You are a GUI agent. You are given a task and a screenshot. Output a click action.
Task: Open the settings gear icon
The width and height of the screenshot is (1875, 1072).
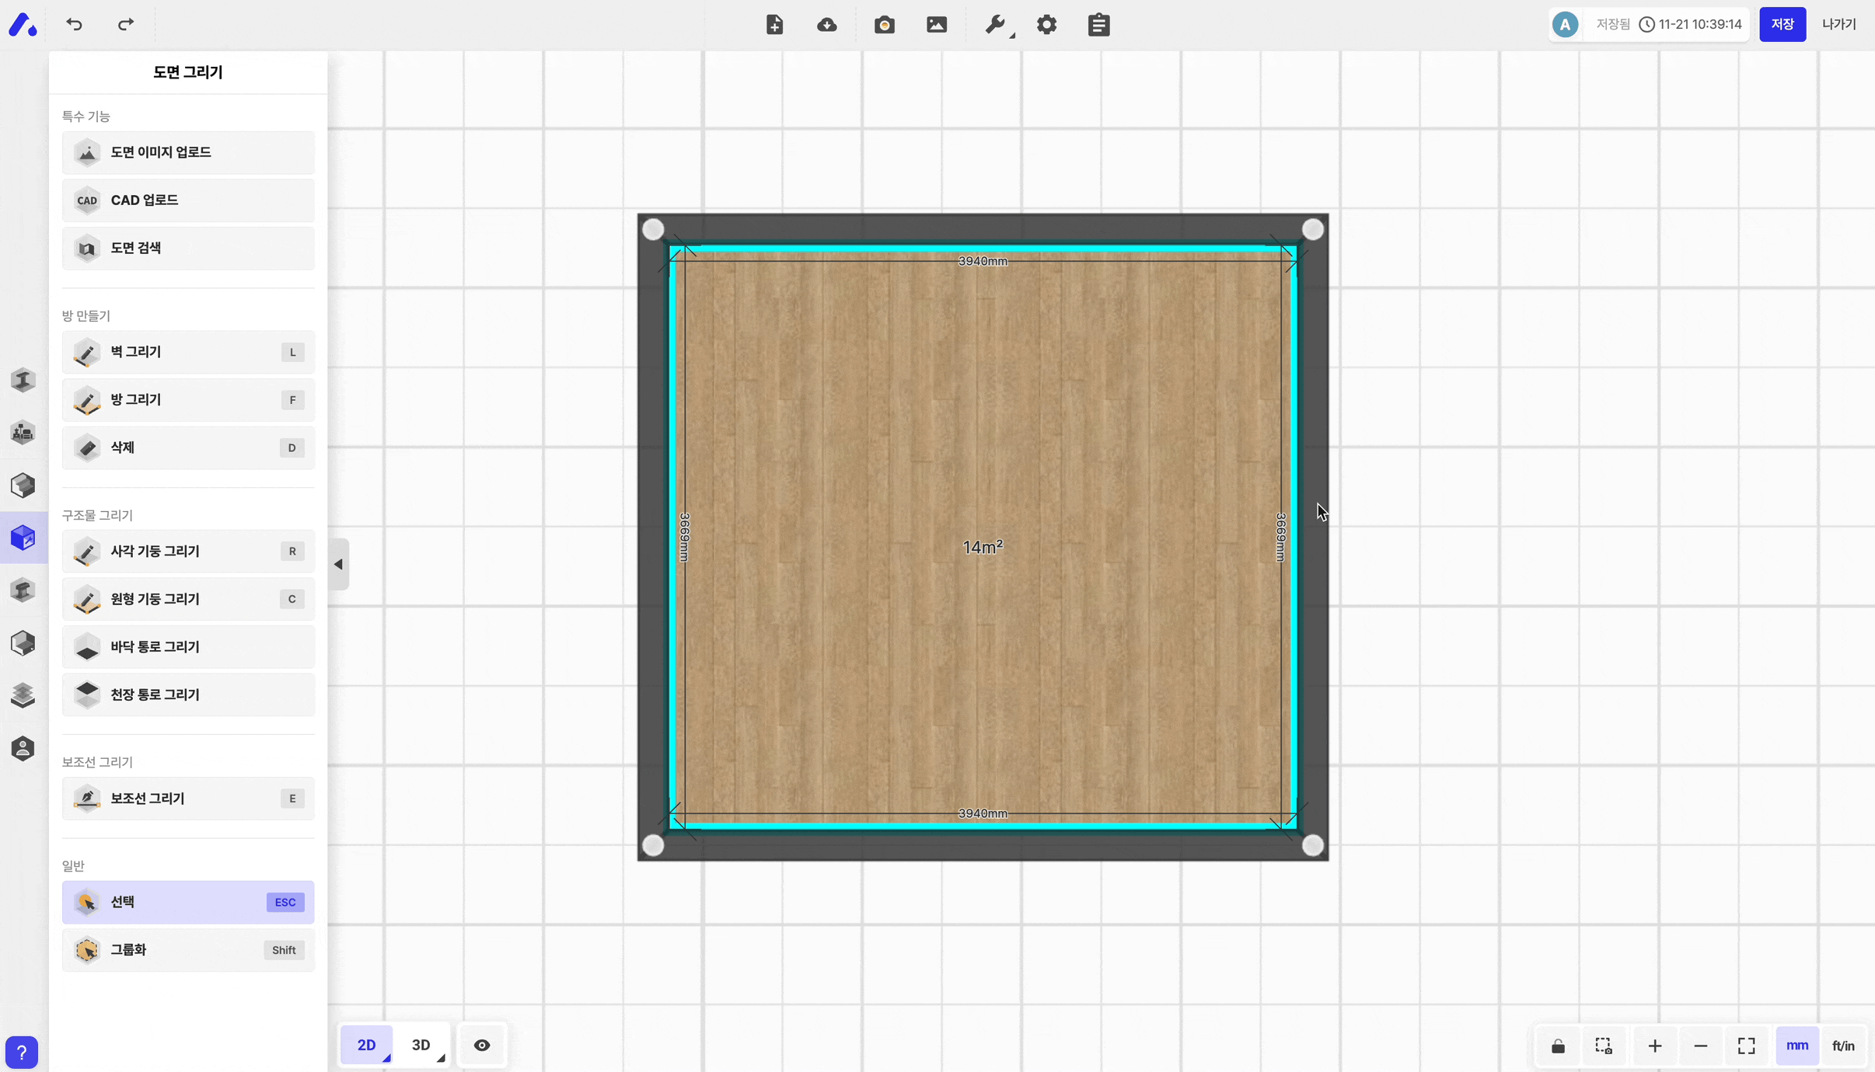pyautogui.click(x=1046, y=25)
